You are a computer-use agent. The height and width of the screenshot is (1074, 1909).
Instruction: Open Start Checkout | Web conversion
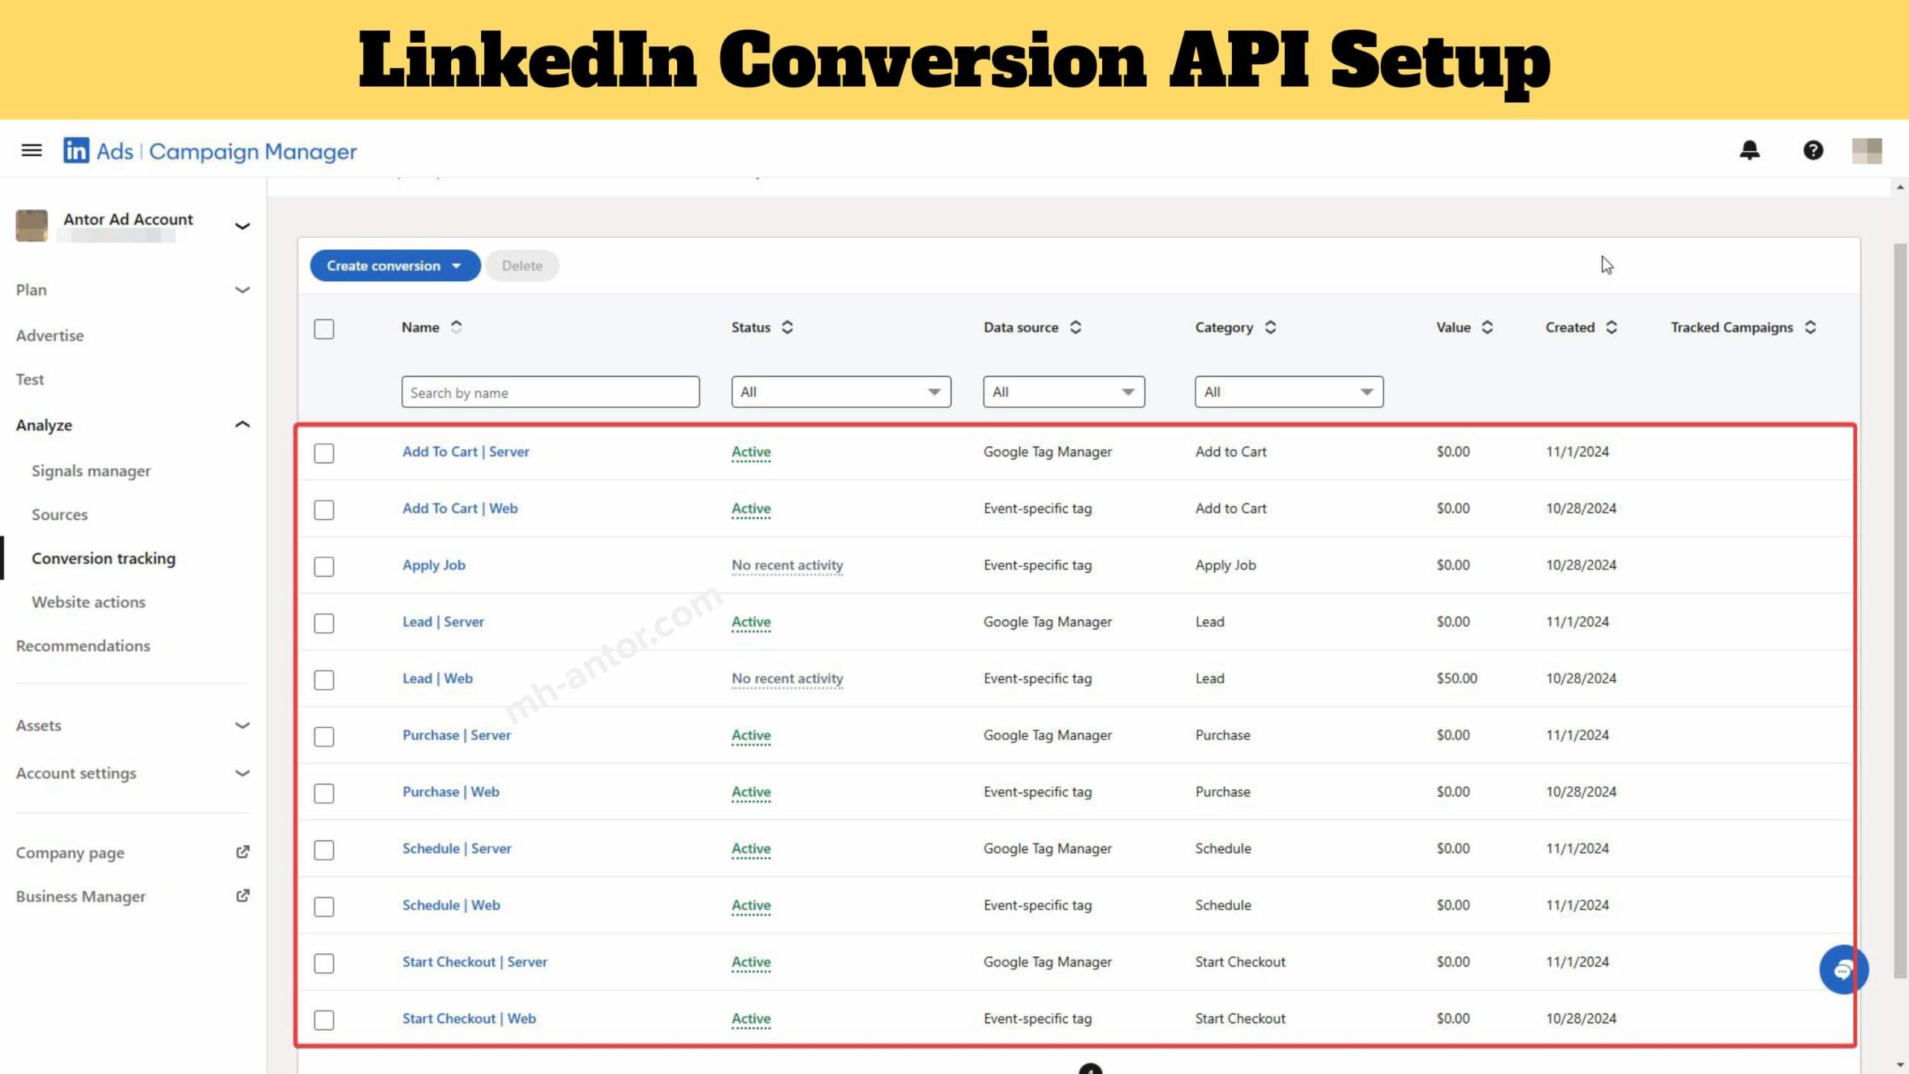click(x=469, y=1019)
